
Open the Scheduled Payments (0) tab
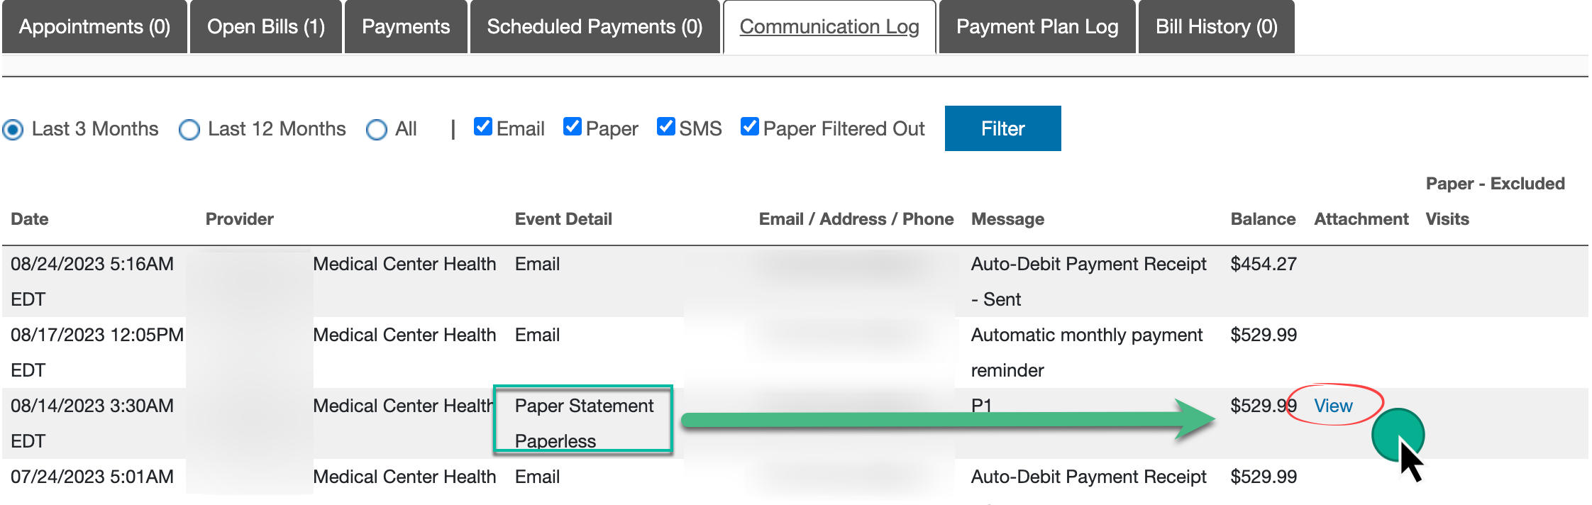595,27
